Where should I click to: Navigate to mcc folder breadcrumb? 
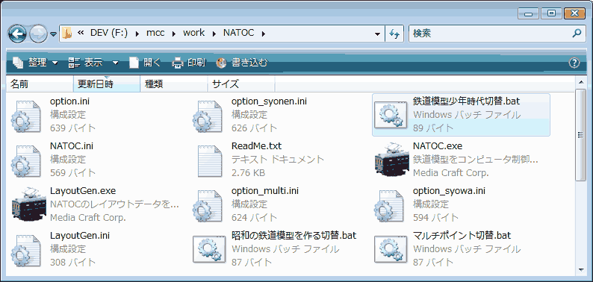[x=155, y=33]
